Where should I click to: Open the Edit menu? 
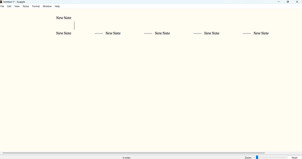tap(9, 7)
